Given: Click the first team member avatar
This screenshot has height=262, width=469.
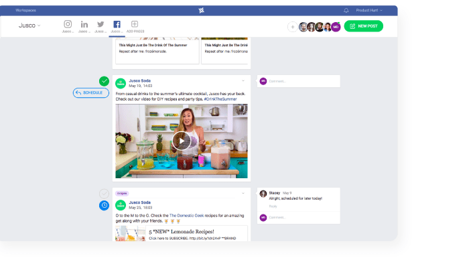Looking at the screenshot, I should (x=304, y=27).
